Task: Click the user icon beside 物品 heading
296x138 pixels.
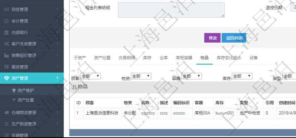Action: (75, 87)
